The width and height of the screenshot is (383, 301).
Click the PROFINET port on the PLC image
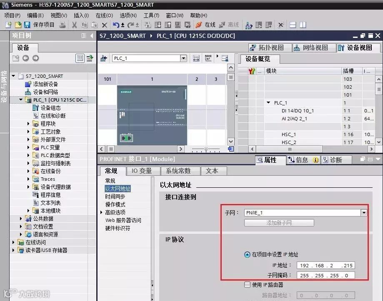(x=126, y=138)
